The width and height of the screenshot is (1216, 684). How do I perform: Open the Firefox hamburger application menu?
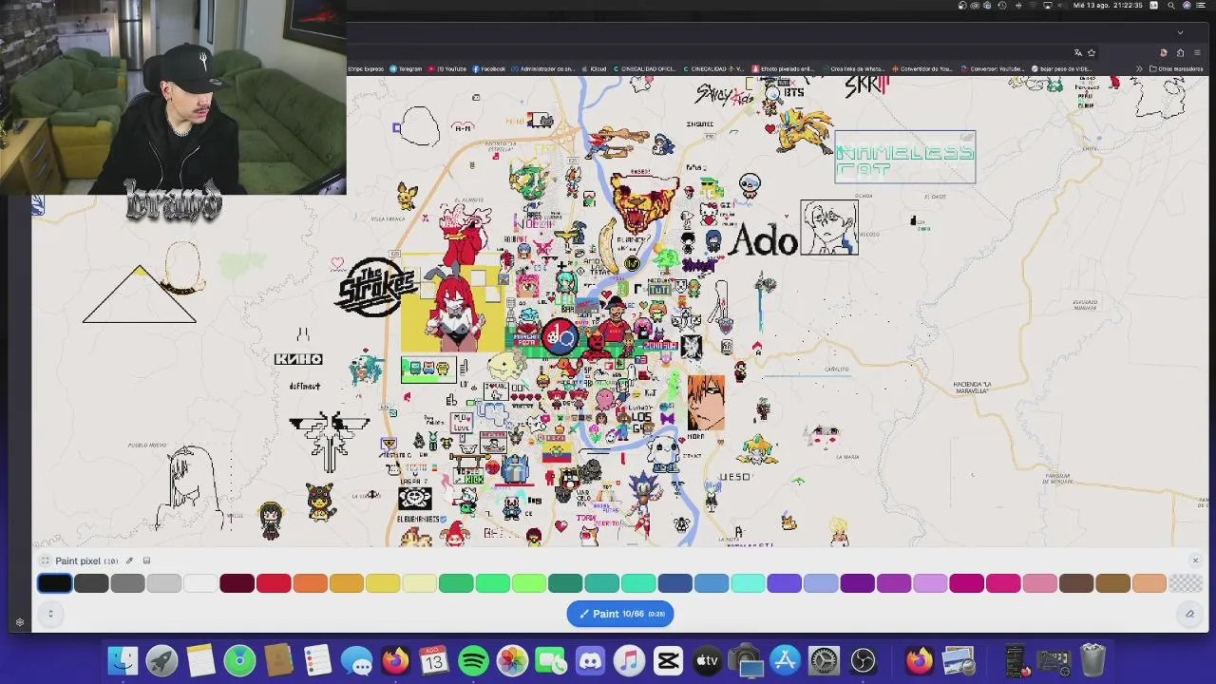1197,52
